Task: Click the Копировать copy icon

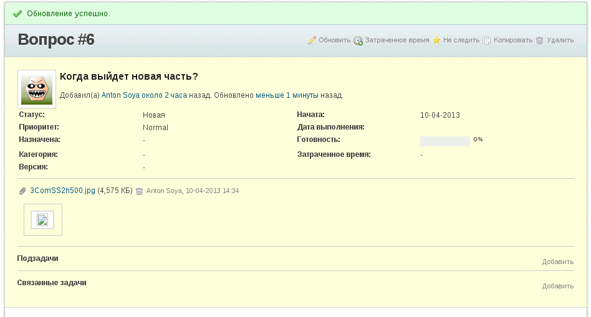Action: click(488, 40)
